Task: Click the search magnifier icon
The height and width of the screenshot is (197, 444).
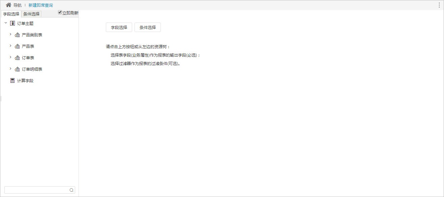Action: click(71, 190)
